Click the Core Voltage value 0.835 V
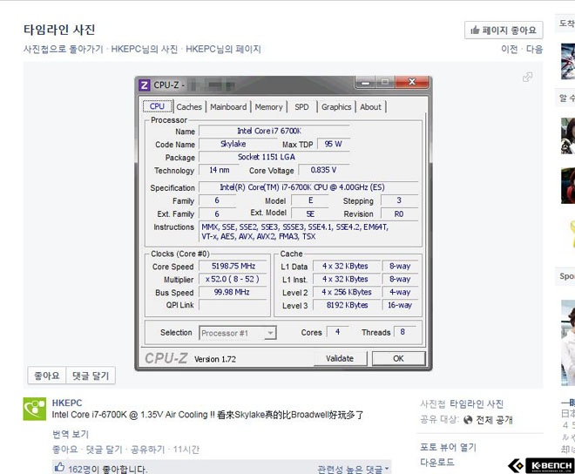The width and height of the screenshot is (575, 474). pos(323,170)
